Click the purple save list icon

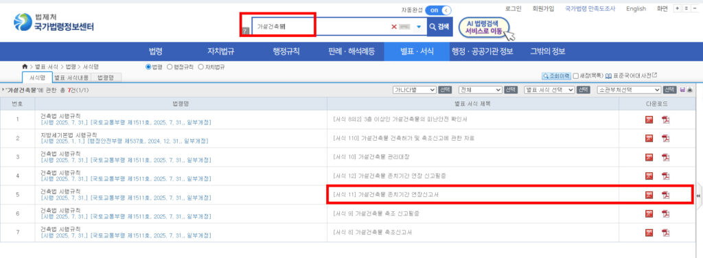tap(682, 90)
